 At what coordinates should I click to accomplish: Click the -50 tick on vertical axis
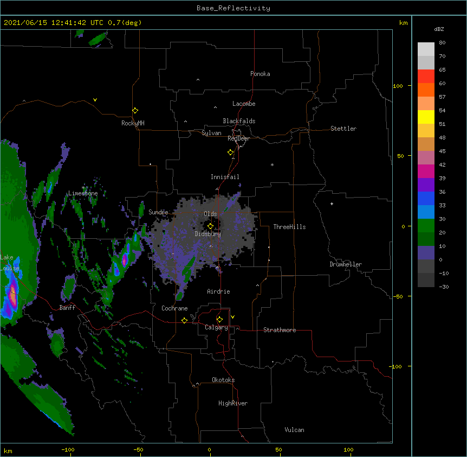[x=398, y=296]
